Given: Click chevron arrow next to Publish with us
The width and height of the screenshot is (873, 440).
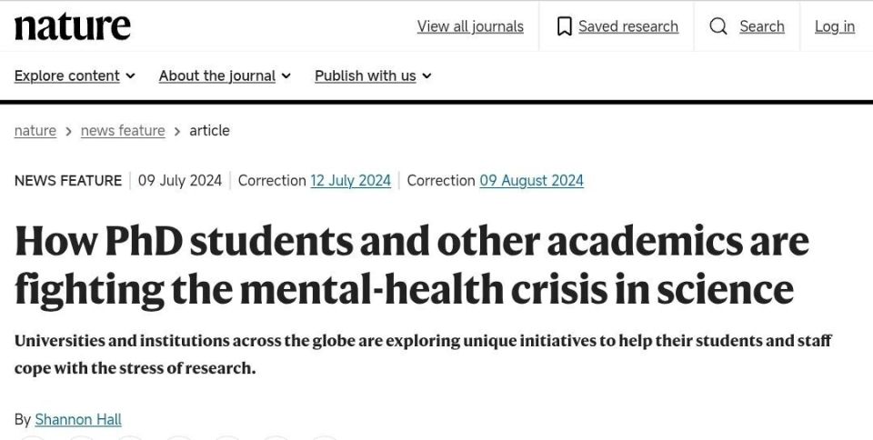Looking at the screenshot, I should pyautogui.click(x=426, y=75).
